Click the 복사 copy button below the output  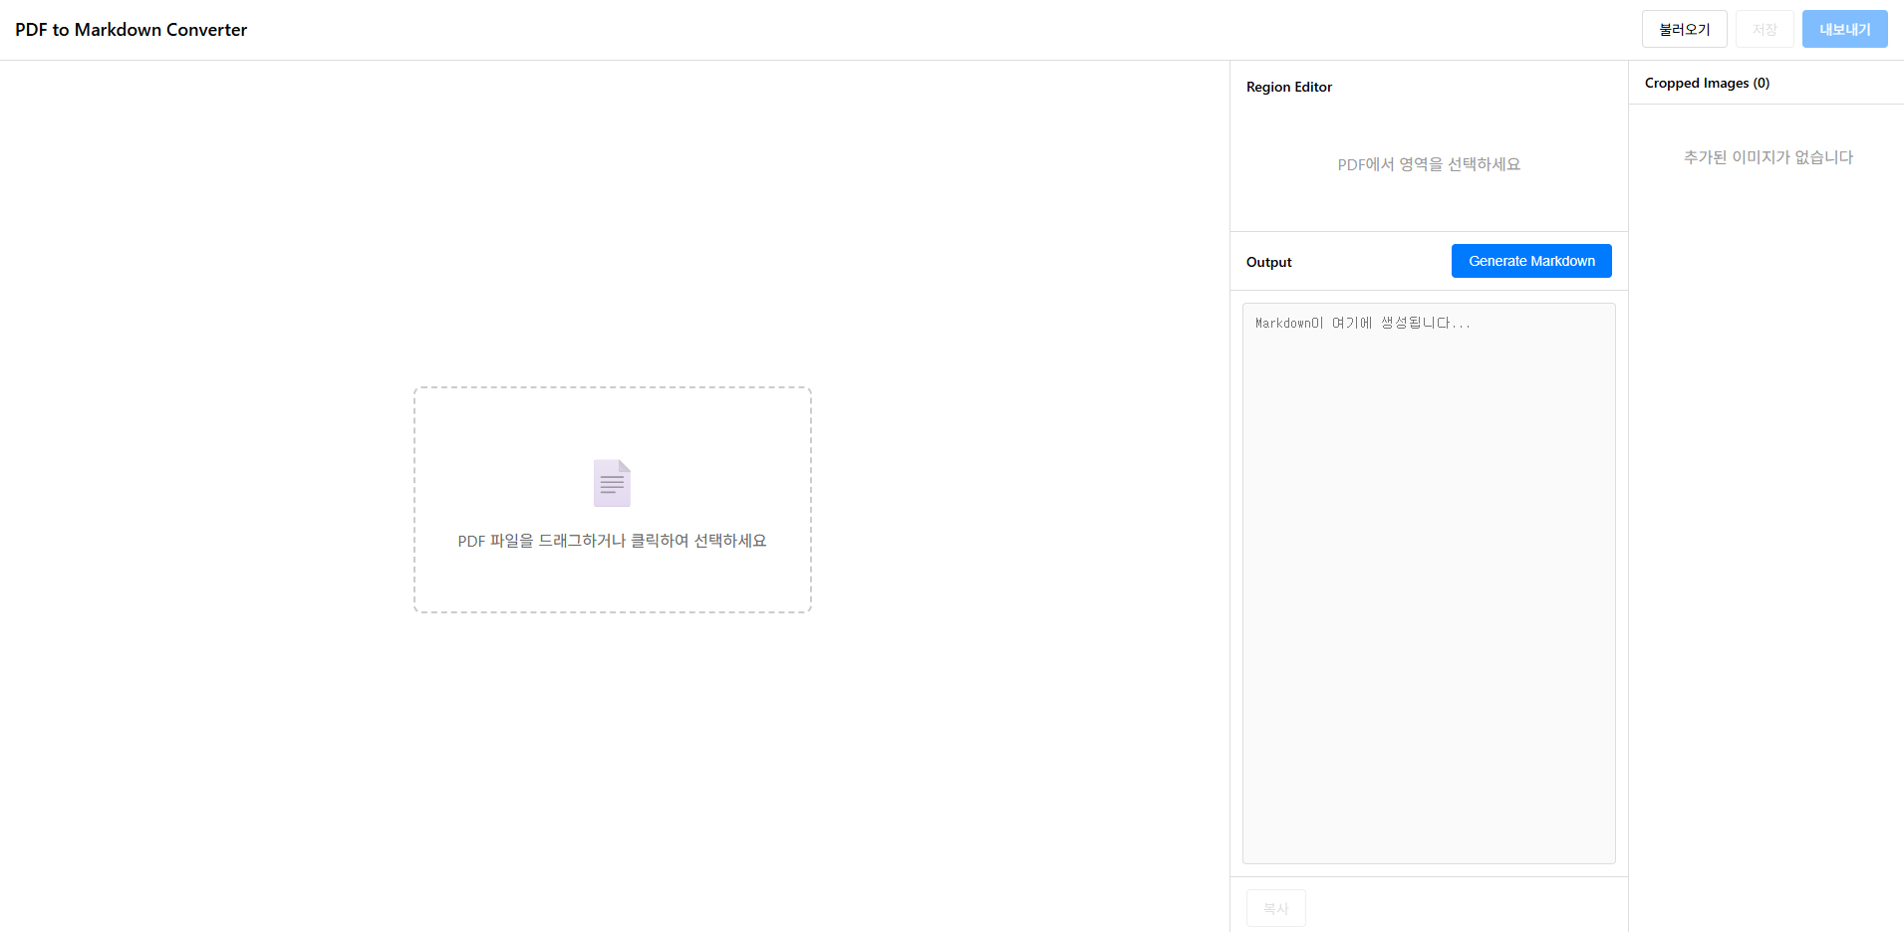(x=1275, y=908)
